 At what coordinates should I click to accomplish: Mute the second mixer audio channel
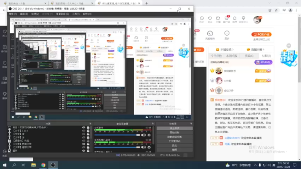[x=143, y=147]
